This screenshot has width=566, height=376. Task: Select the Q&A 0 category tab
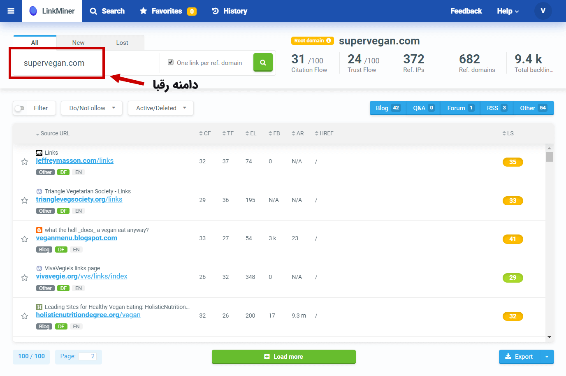pos(424,108)
